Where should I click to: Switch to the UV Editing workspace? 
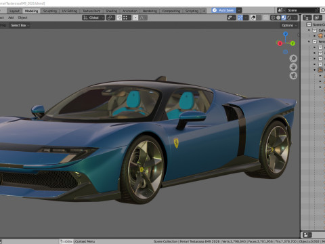pos(70,11)
